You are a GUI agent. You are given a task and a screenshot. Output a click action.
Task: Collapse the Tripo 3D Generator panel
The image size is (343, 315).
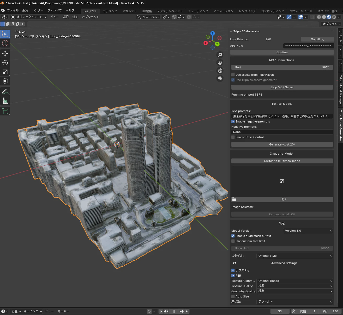tap(231, 31)
